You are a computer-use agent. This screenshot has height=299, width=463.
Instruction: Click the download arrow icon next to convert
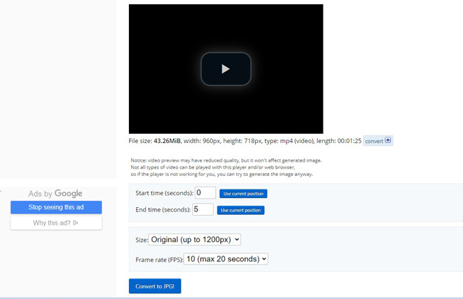coord(388,140)
